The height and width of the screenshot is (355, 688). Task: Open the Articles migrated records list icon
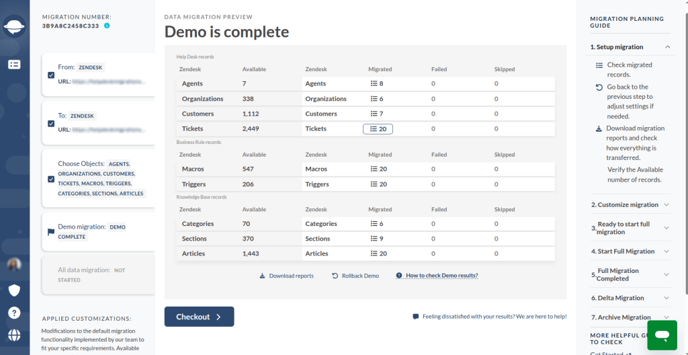pos(374,253)
